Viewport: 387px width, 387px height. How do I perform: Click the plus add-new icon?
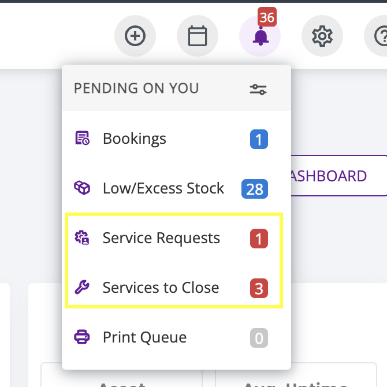(135, 36)
